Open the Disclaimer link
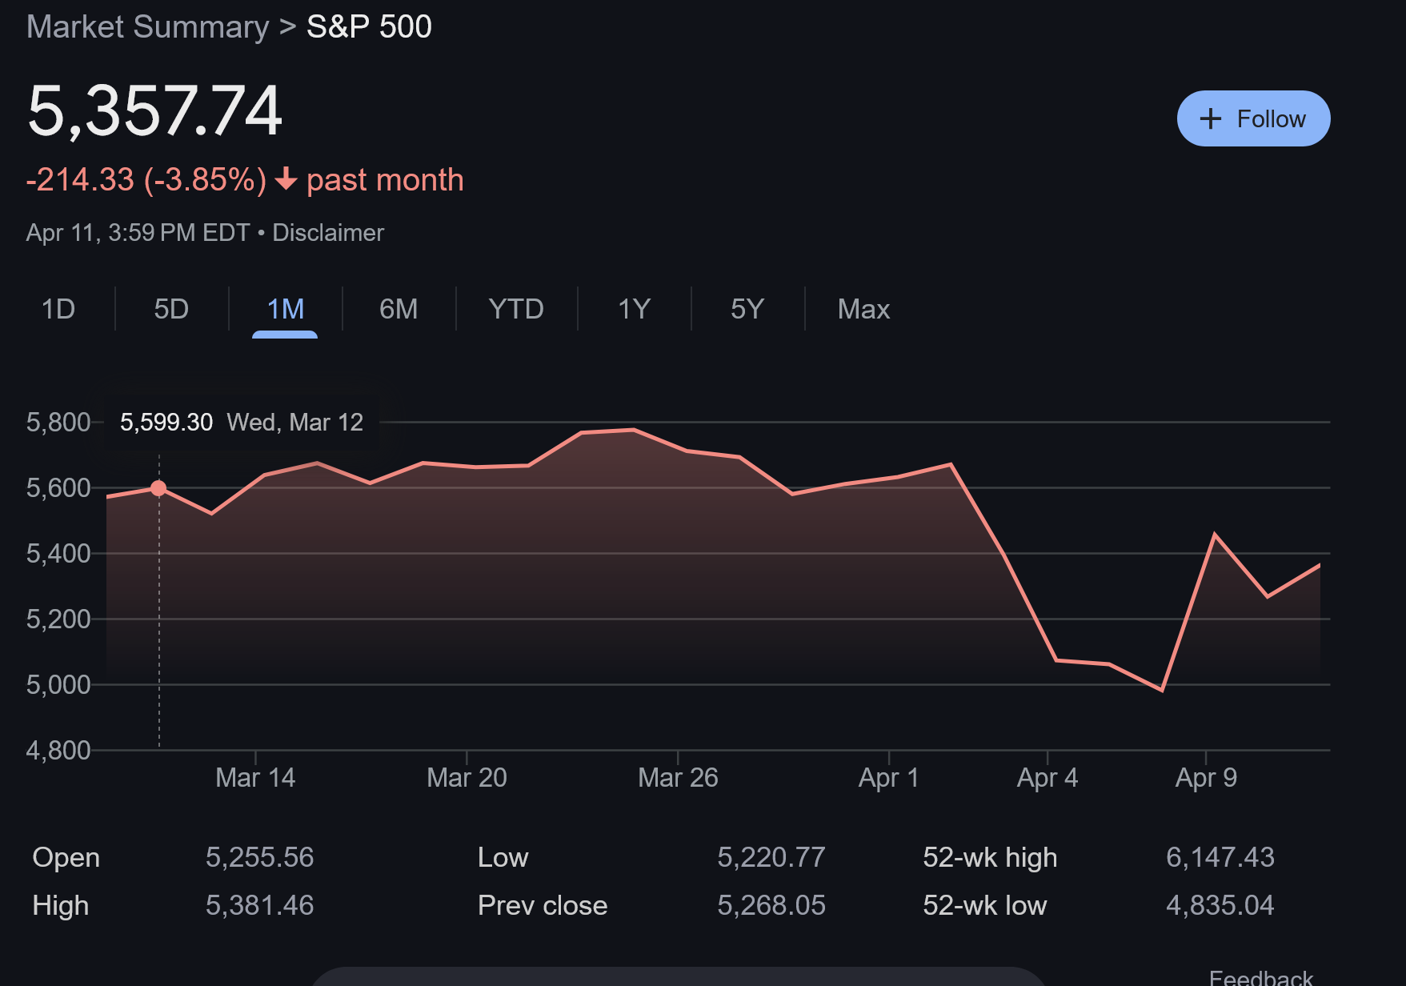The width and height of the screenshot is (1406, 986). pos(328,233)
